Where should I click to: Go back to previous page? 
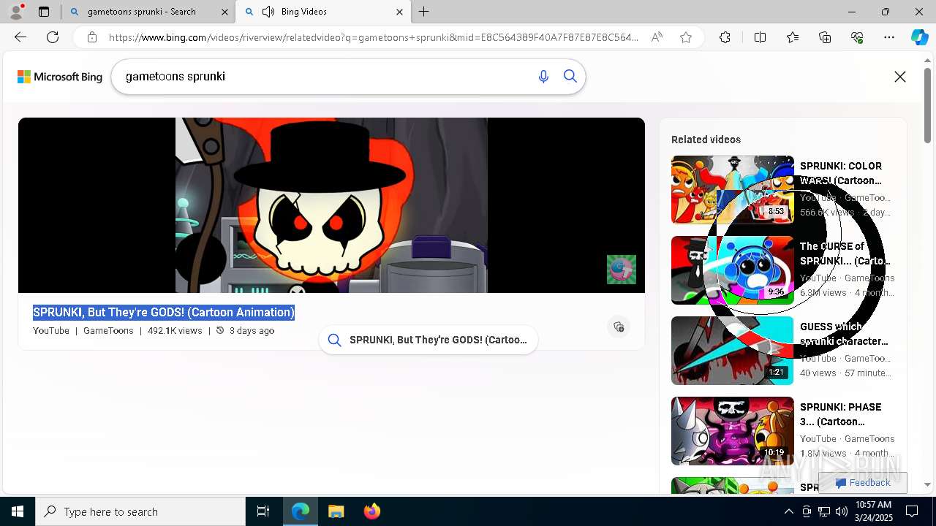(20, 37)
